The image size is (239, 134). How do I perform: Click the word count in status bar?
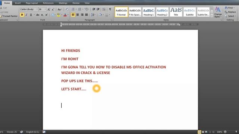coord(12,132)
